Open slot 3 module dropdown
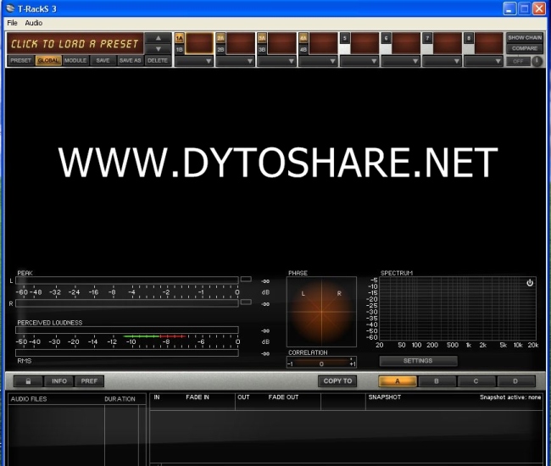 pyautogui.click(x=277, y=61)
